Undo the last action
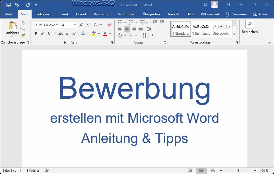The image size is (274, 174). [x=17, y=5]
